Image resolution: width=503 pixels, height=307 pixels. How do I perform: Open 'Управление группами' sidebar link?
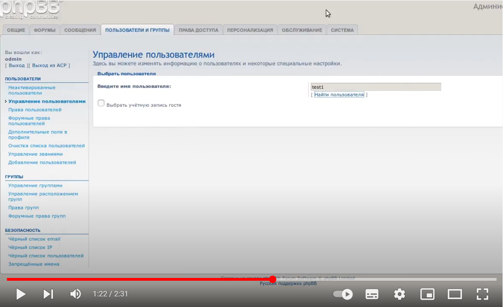pyautogui.click(x=35, y=185)
